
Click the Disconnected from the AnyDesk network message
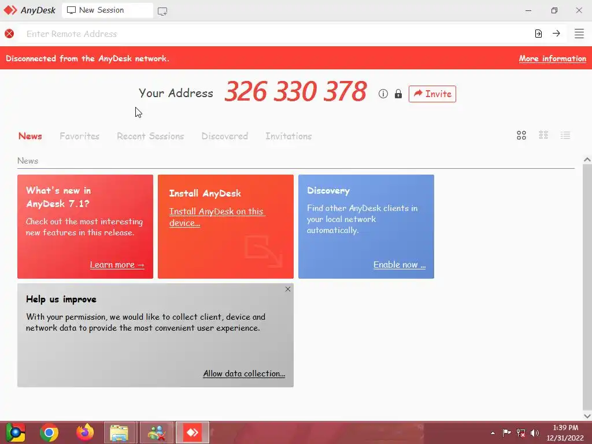coord(88,58)
